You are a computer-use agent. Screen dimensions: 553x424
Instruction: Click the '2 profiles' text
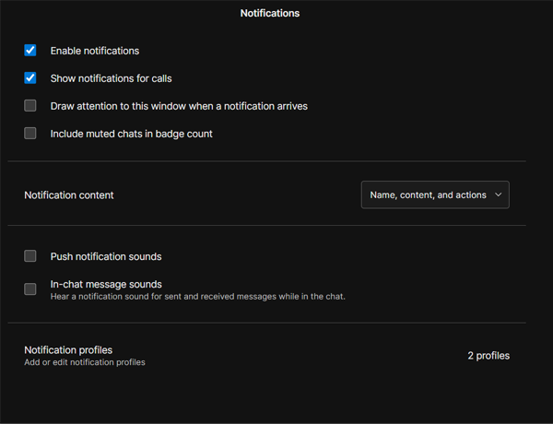488,356
